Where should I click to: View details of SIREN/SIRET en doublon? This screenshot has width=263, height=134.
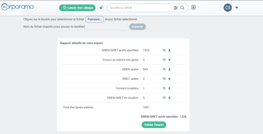point(164,98)
